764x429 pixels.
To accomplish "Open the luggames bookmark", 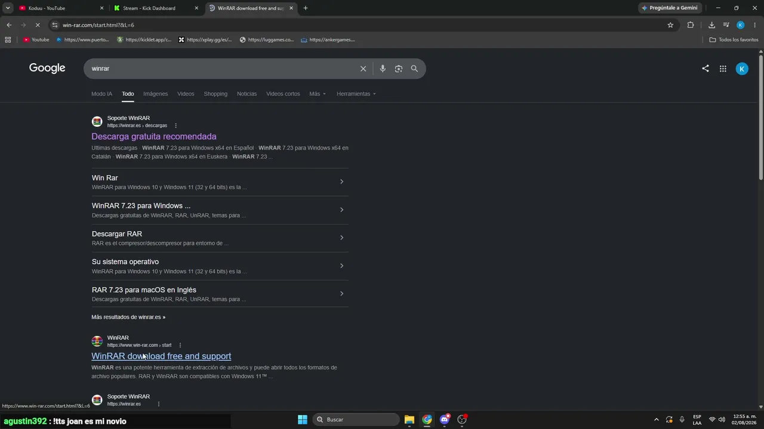I will (x=267, y=40).
